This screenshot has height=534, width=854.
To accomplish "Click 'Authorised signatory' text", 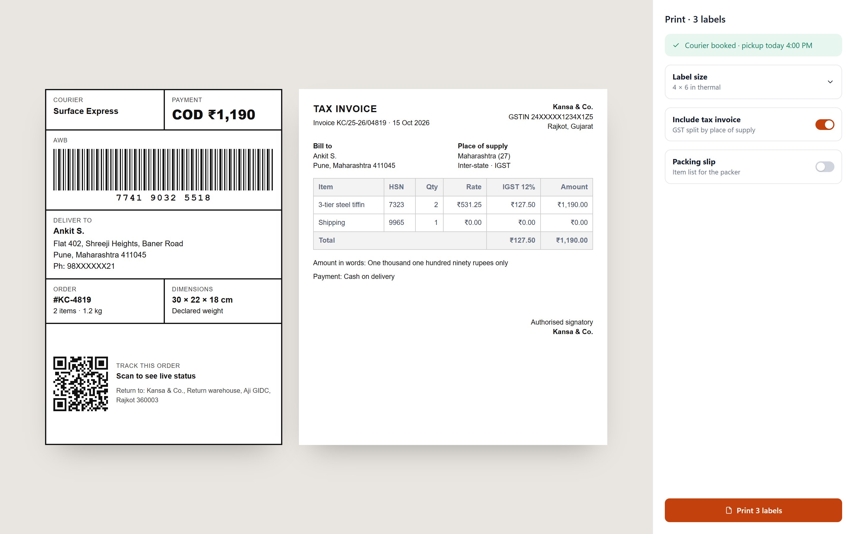I will pos(562,322).
